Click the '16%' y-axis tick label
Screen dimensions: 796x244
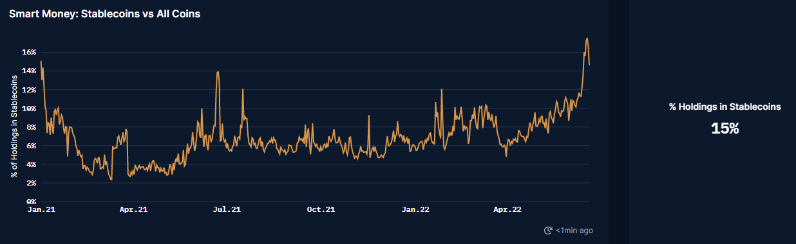29,53
